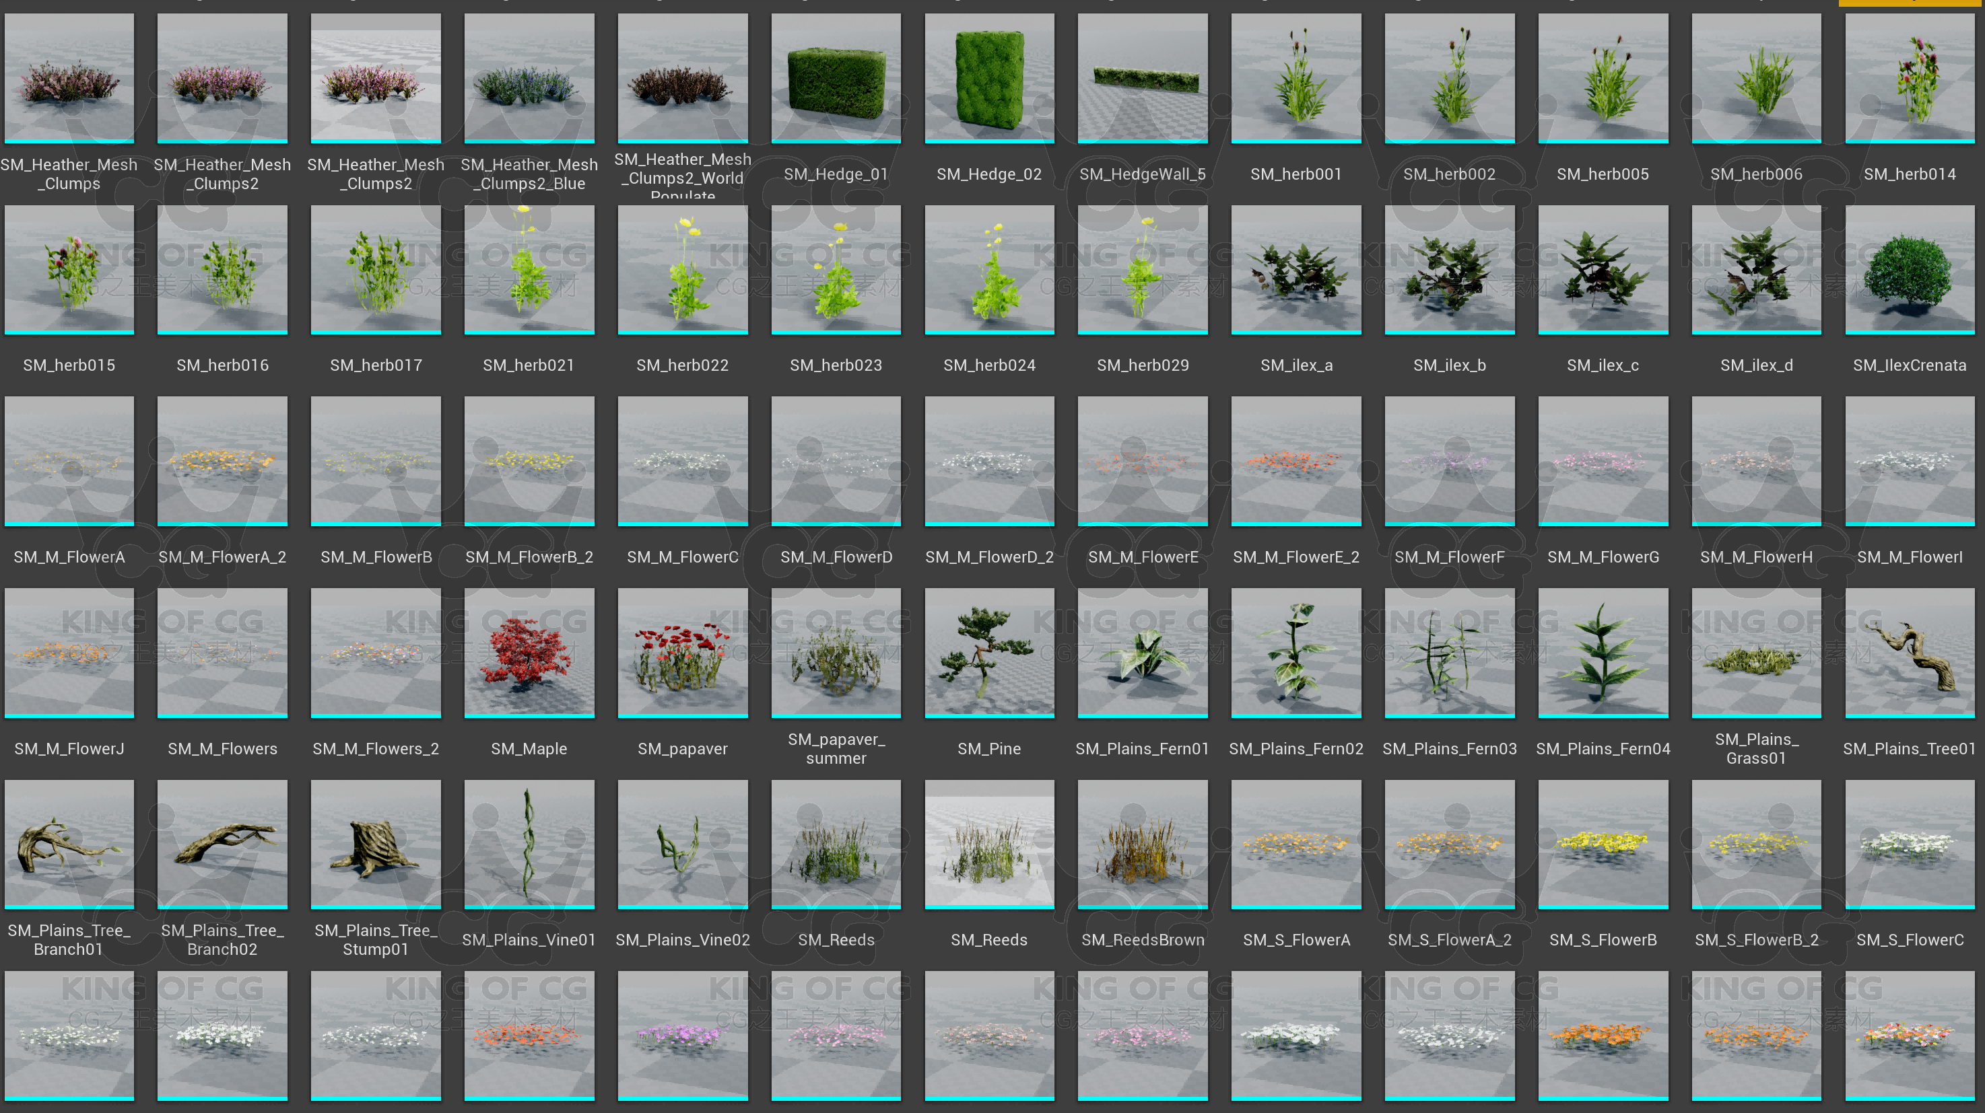The width and height of the screenshot is (1985, 1113).
Task: Select the SM_HedgeWall_5 asset
Action: 1142,77
